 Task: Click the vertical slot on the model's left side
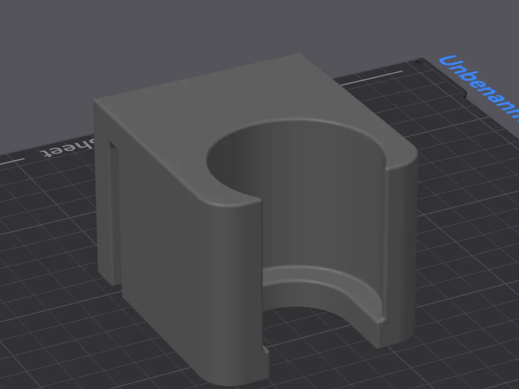tap(112, 212)
